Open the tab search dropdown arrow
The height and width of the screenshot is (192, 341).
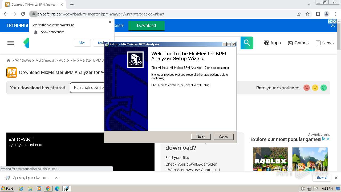tap(309, 5)
